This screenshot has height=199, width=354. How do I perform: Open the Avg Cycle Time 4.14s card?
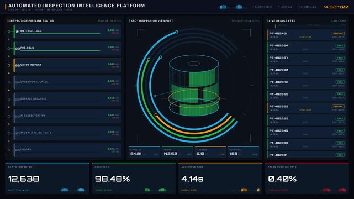(x=220, y=178)
